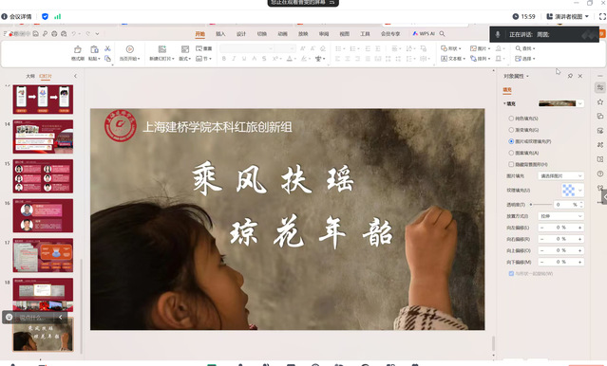
Task: Pin the Object Properties panel
Action: (x=570, y=76)
